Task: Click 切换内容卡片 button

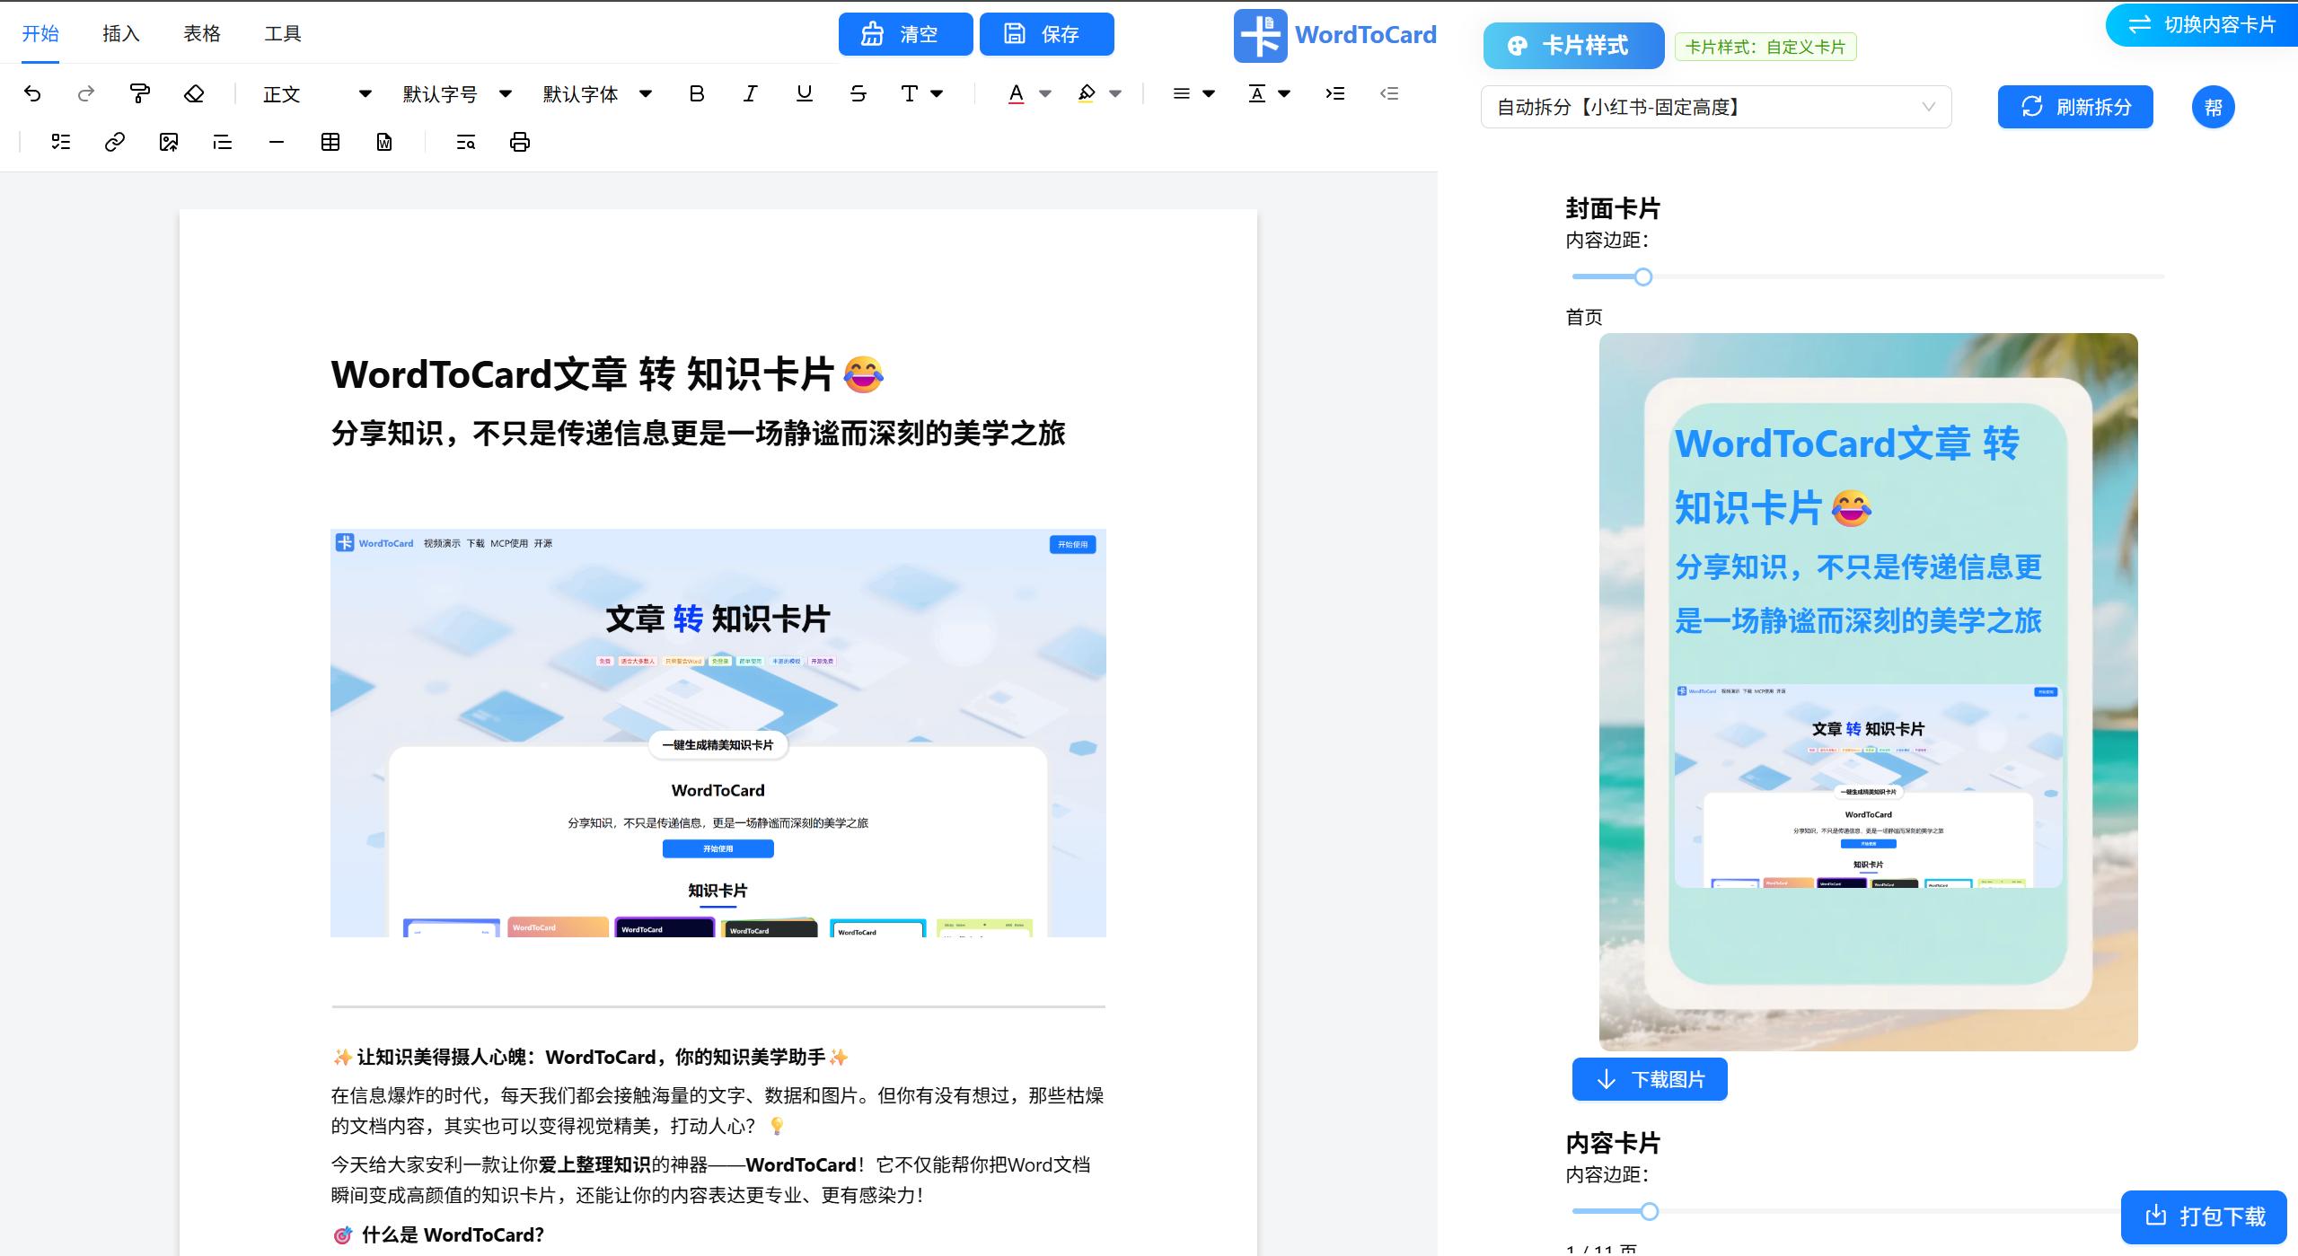Action: tap(2202, 24)
